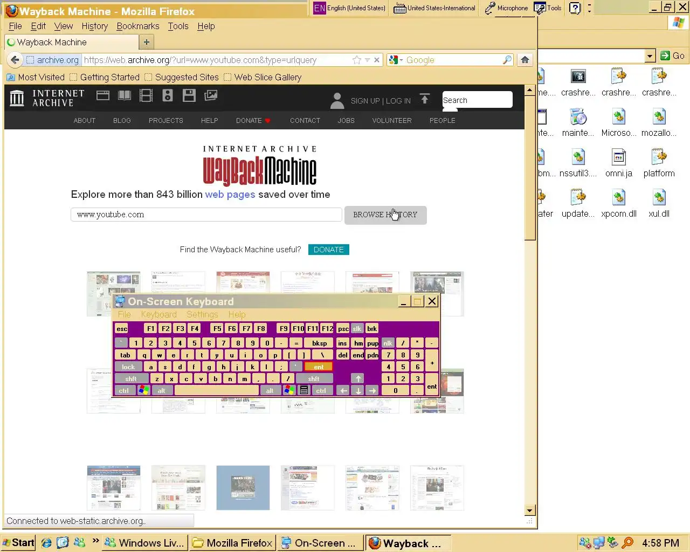Open the language bar Tools menu

(x=548, y=8)
